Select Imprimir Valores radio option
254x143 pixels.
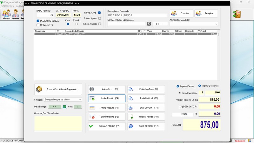pyautogui.click(x=178, y=86)
